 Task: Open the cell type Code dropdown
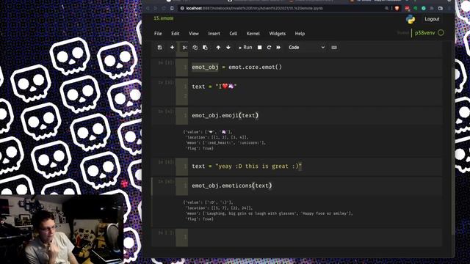[x=306, y=47]
